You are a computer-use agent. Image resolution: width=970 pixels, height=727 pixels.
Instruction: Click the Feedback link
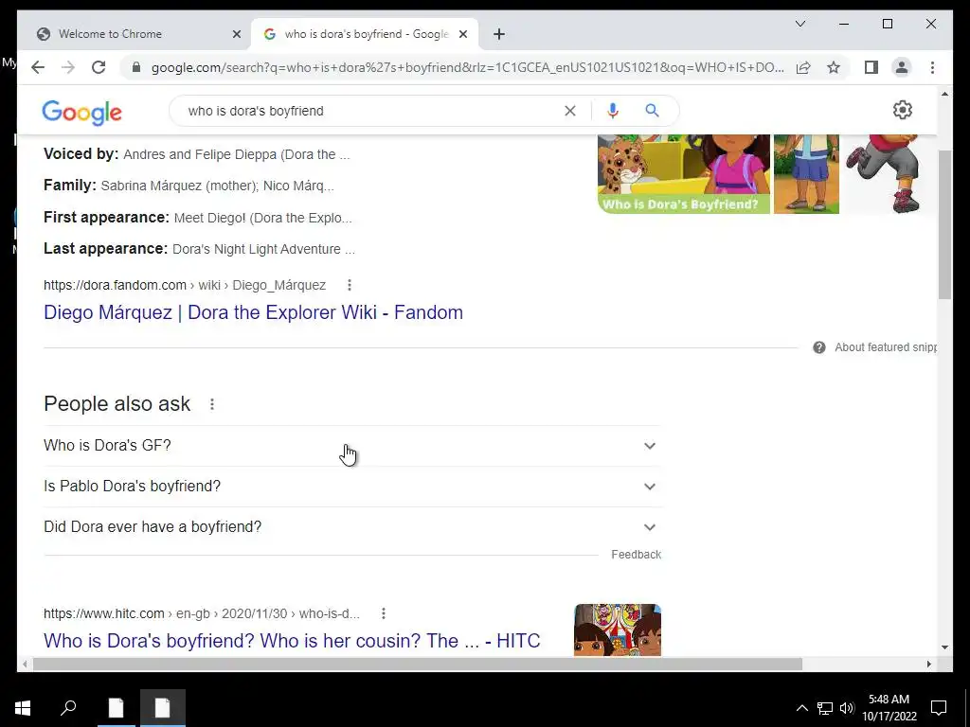tap(636, 555)
